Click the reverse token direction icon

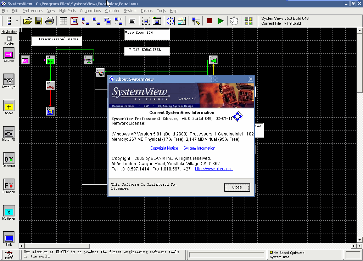point(118,21)
